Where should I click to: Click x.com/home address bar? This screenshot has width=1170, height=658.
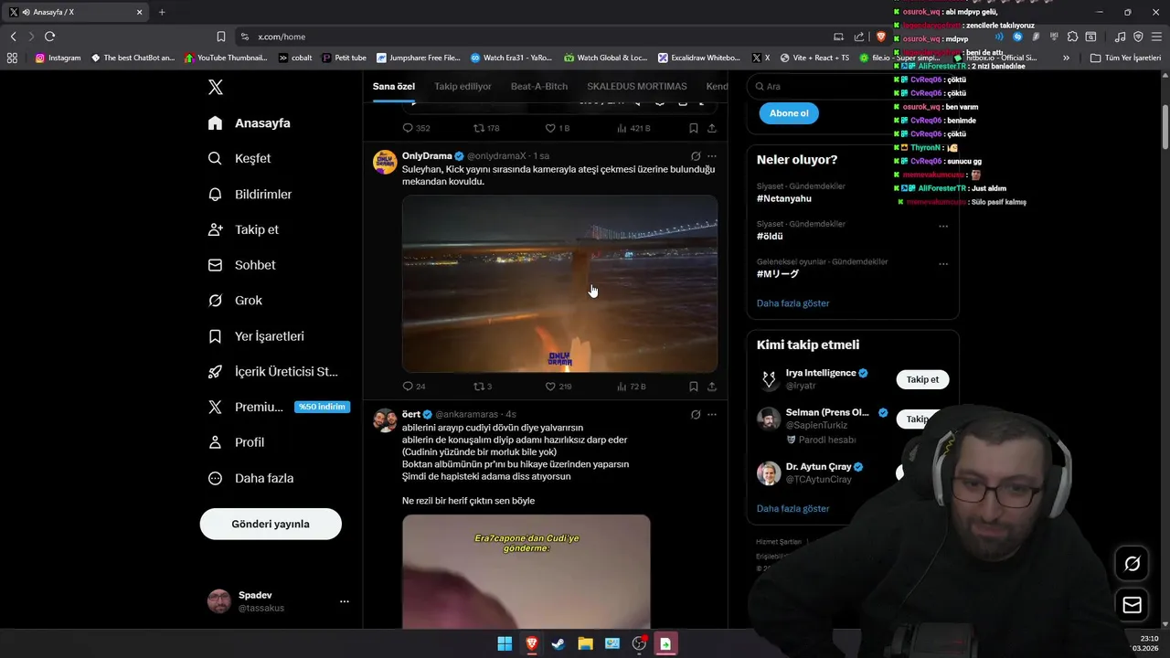530,37
